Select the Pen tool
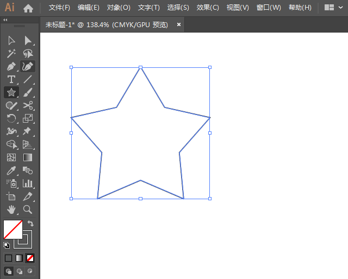 pos(11,66)
